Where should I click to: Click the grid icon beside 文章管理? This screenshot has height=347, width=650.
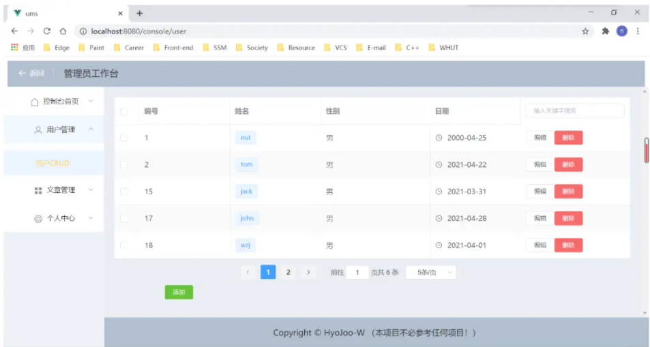click(38, 190)
